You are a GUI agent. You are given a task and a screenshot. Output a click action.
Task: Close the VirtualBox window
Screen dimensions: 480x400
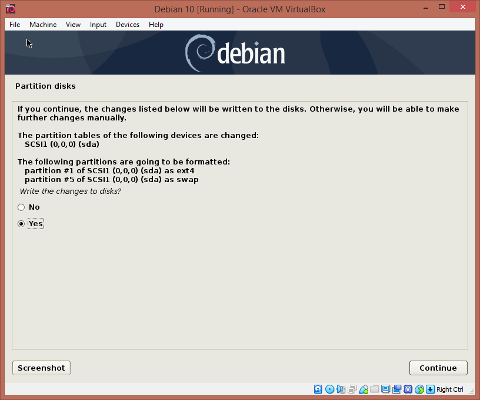point(462,7)
